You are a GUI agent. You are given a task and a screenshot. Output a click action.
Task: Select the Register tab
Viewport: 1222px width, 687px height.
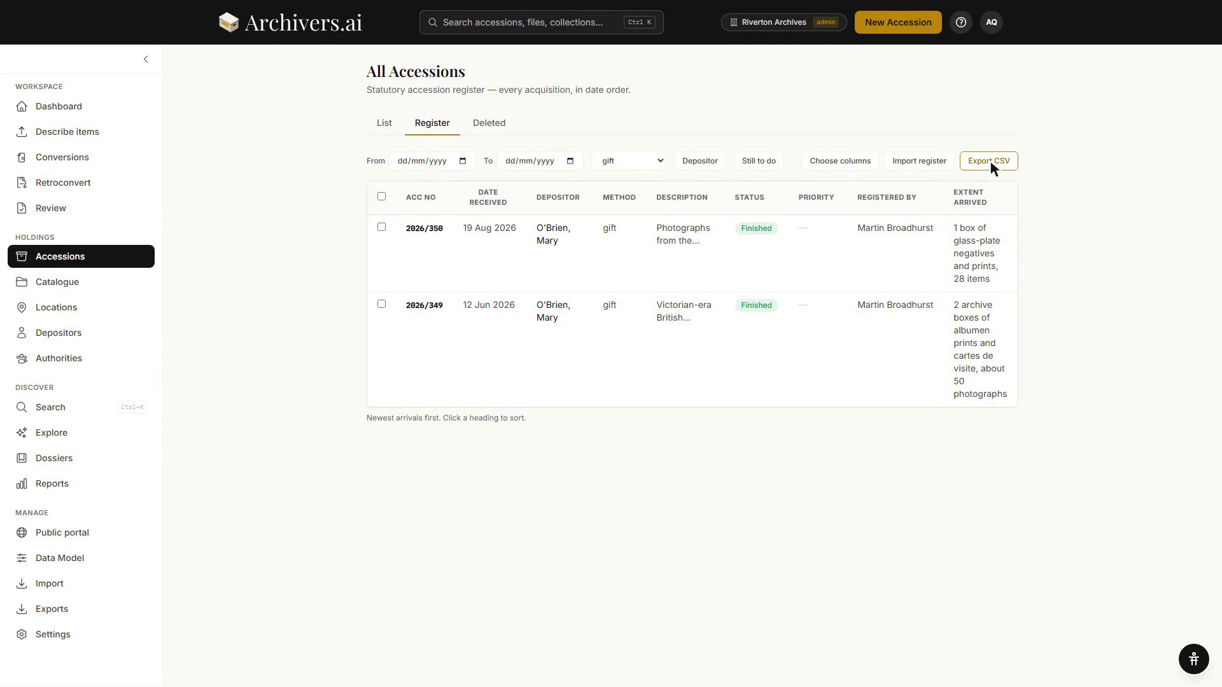(x=432, y=123)
